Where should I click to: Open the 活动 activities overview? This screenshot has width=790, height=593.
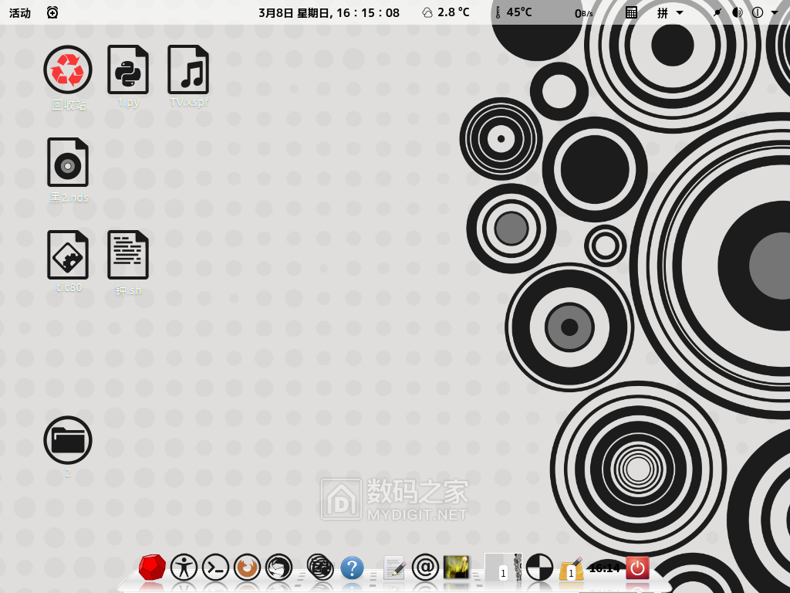[x=20, y=12]
